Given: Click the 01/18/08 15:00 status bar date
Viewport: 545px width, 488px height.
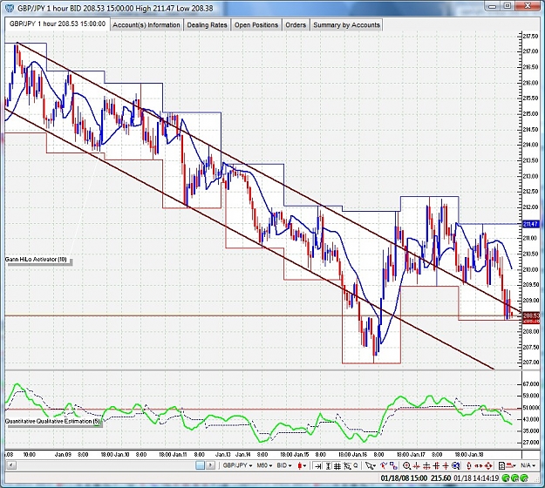Looking at the screenshot, I should (404, 478).
